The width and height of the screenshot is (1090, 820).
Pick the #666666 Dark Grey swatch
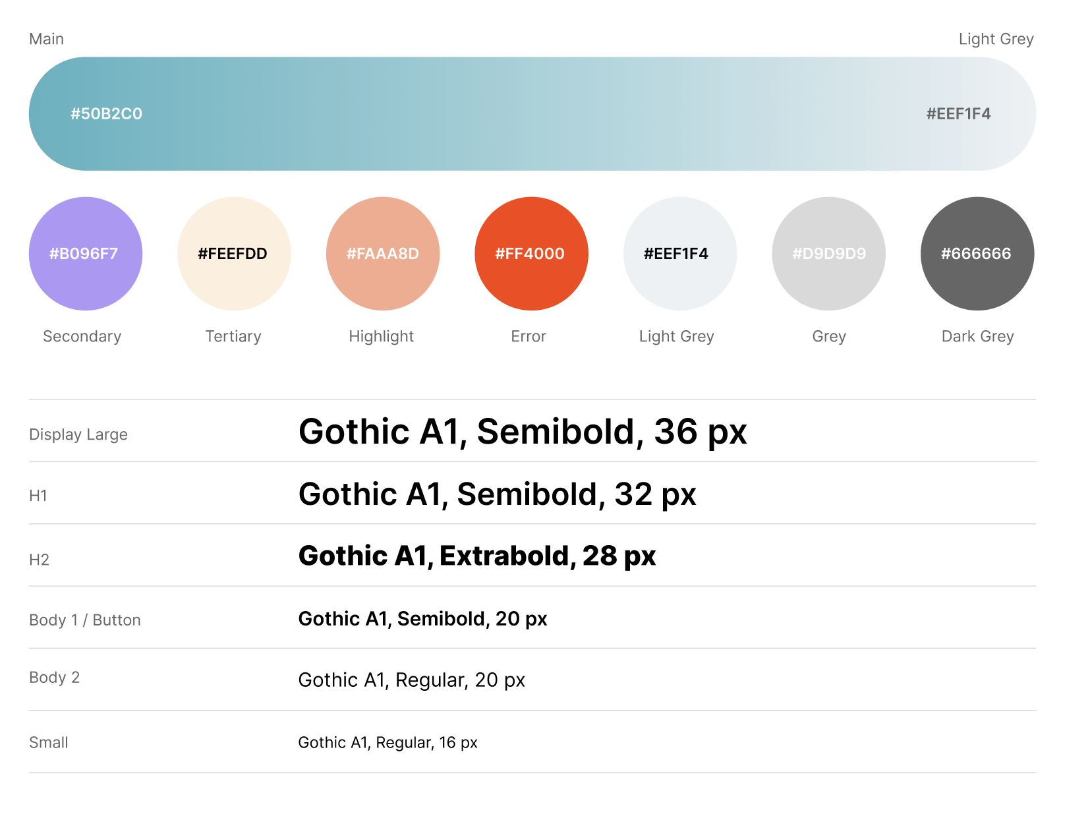click(977, 254)
